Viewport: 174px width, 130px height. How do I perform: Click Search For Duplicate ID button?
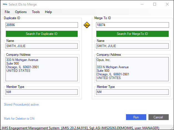pyautogui.click(x=42, y=34)
